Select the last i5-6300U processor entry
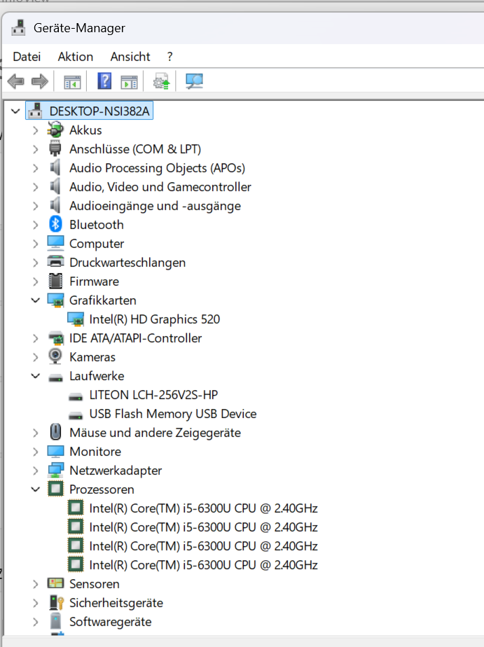Screen dimensions: 484x647 click(x=203, y=565)
